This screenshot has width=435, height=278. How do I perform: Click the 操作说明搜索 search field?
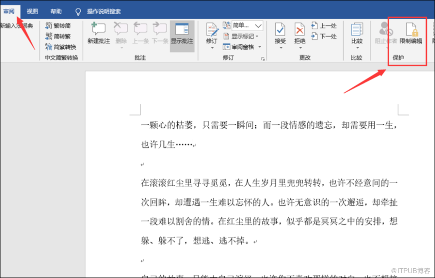pyautogui.click(x=104, y=11)
